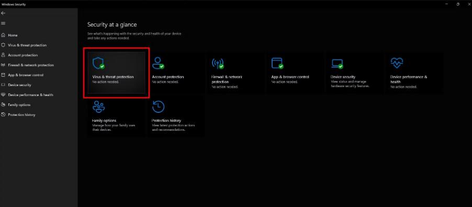Open App & browser control in sidebar

click(26, 75)
